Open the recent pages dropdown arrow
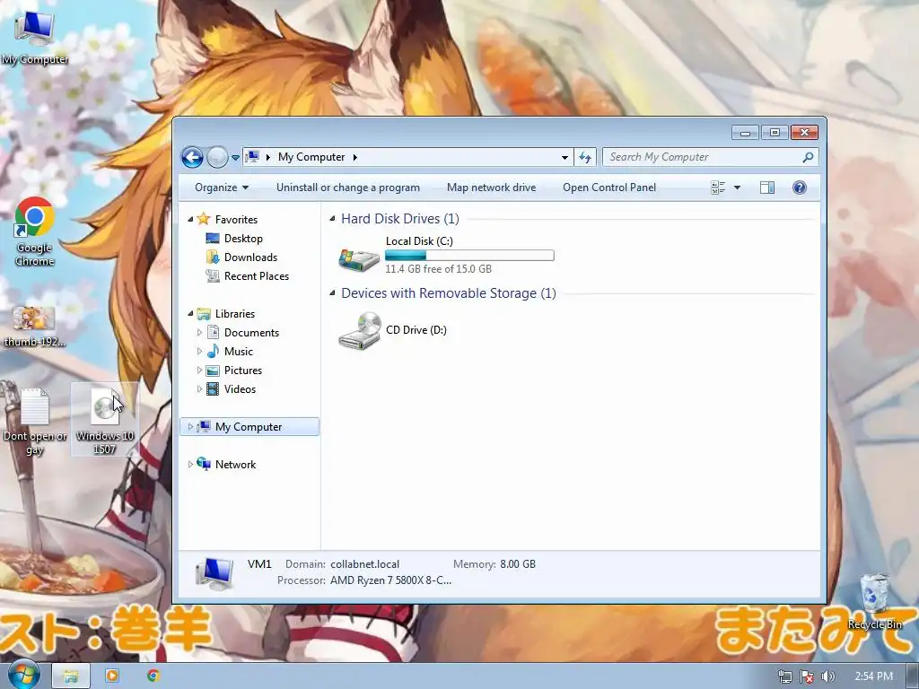 pos(235,158)
